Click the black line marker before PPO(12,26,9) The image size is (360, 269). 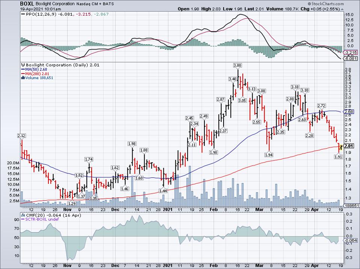23,14
